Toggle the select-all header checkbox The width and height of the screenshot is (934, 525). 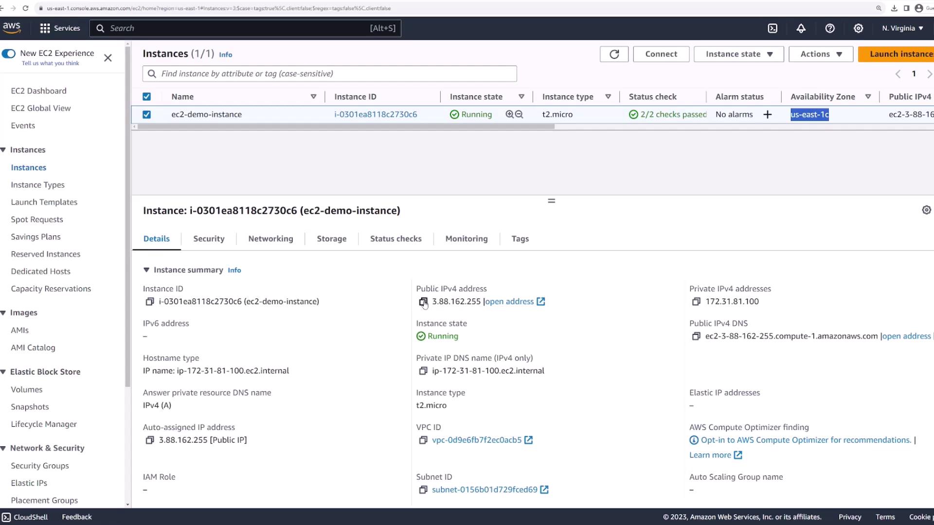click(x=146, y=97)
